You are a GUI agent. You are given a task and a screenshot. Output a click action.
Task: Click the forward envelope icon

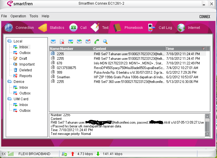[x=88, y=41]
